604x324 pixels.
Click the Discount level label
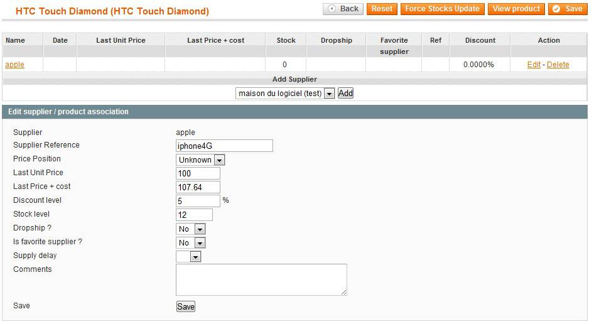click(38, 200)
